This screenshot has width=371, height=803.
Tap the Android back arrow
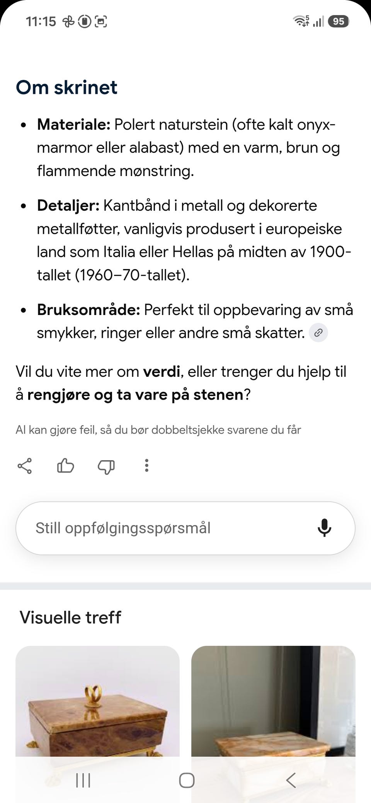[x=291, y=780]
